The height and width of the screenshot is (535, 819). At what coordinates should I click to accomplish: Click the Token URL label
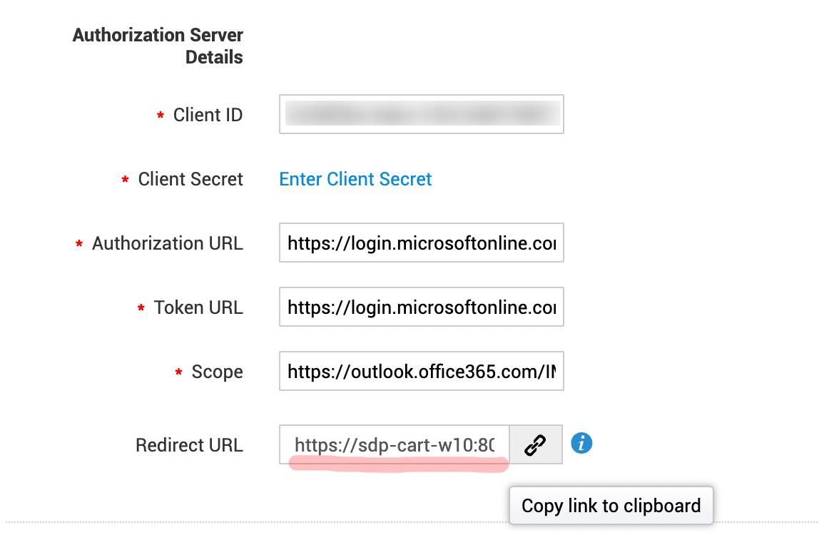click(x=198, y=307)
